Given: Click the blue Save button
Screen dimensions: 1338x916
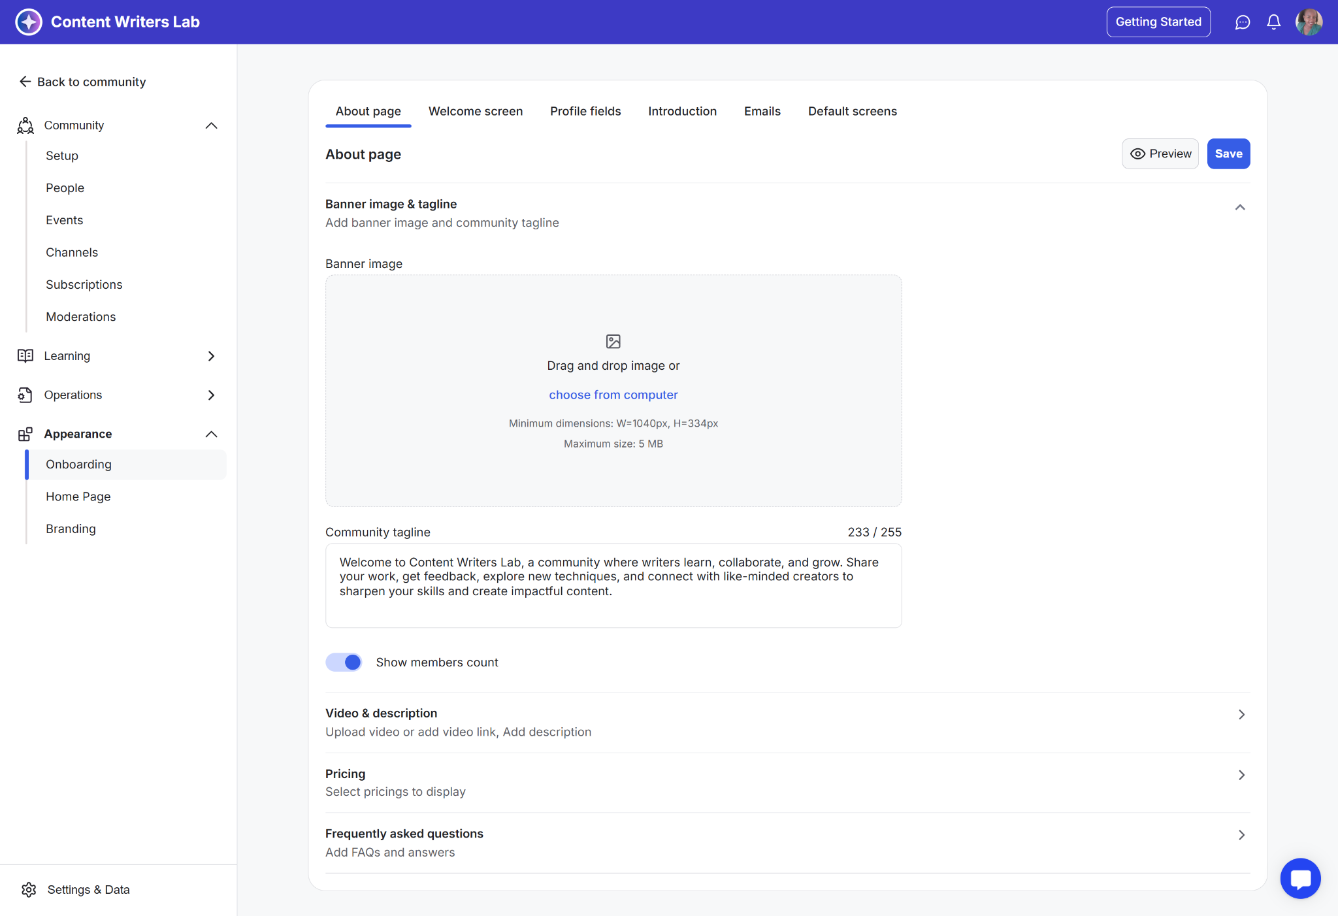Looking at the screenshot, I should coord(1228,154).
